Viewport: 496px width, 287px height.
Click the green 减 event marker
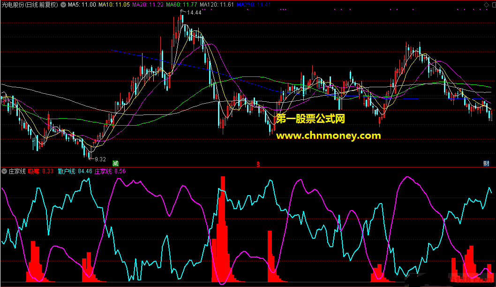(x=115, y=163)
